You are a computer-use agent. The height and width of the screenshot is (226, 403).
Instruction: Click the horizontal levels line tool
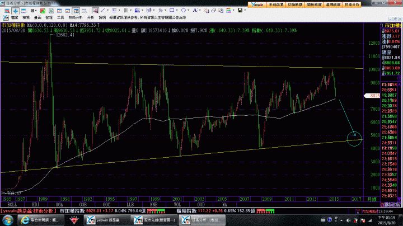pos(114,11)
